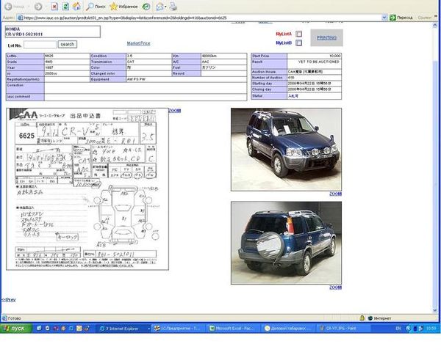
Task: Click the vertical scrollbar up arrow
Action: tap(435, 25)
